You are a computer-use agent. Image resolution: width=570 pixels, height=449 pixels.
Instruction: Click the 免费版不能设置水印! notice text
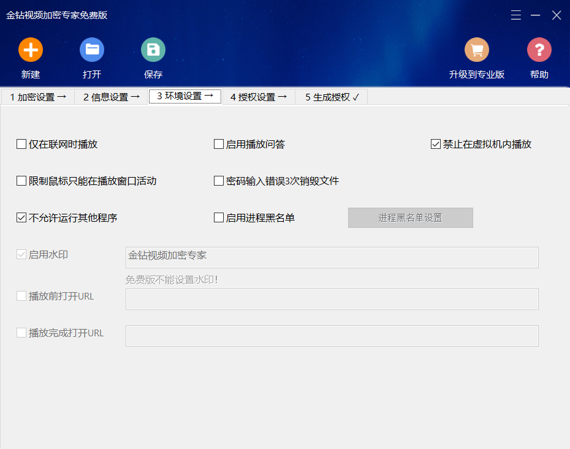click(x=172, y=280)
